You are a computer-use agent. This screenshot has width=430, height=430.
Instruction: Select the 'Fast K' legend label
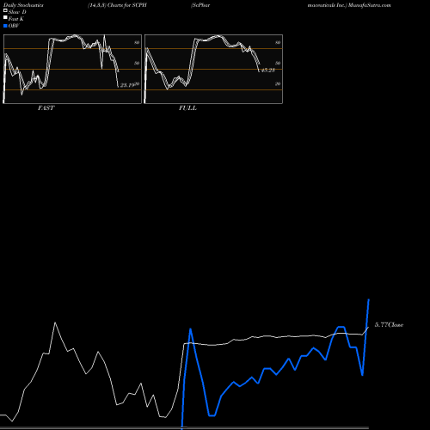[16, 19]
